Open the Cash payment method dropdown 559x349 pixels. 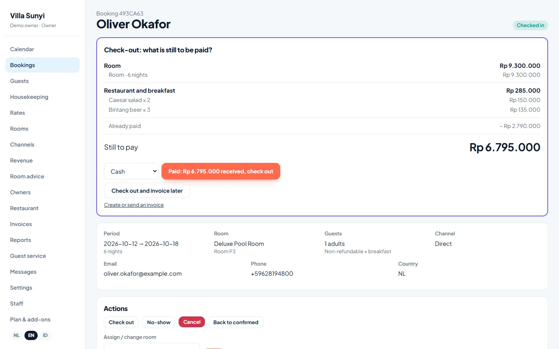coord(131,171)
